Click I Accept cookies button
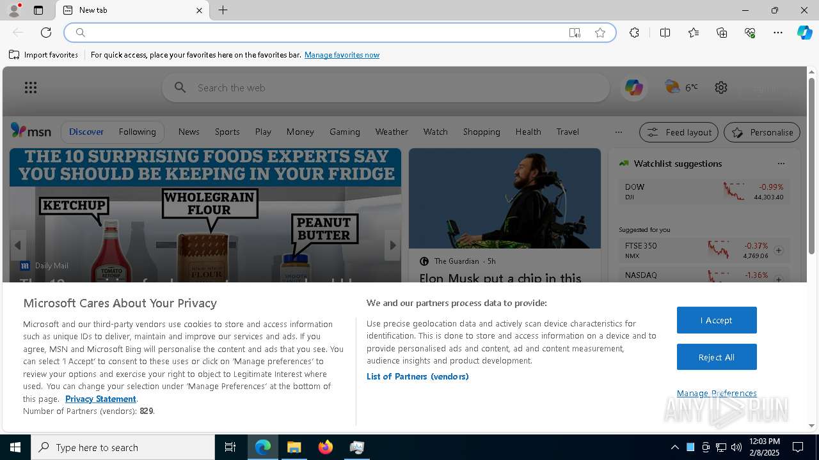This screenshot has width=819, height=460. (x=717, y=320)
